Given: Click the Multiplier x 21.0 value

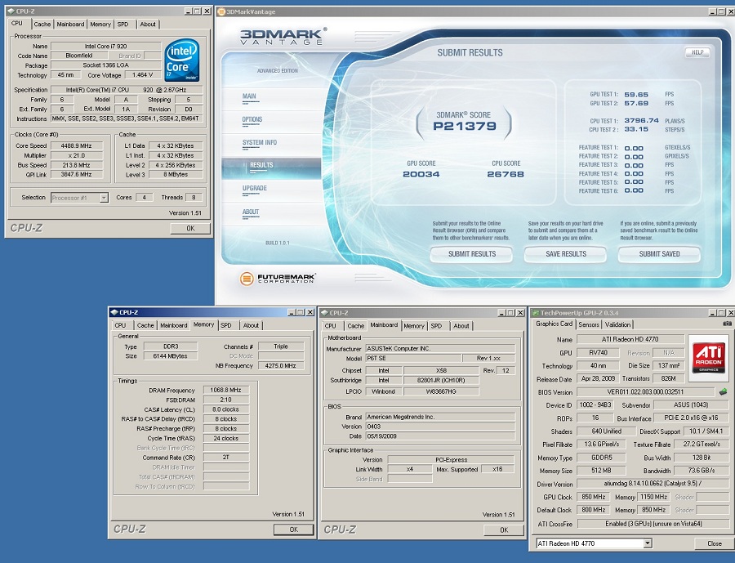Looking at the screenshot, I should tap(77, 155).
